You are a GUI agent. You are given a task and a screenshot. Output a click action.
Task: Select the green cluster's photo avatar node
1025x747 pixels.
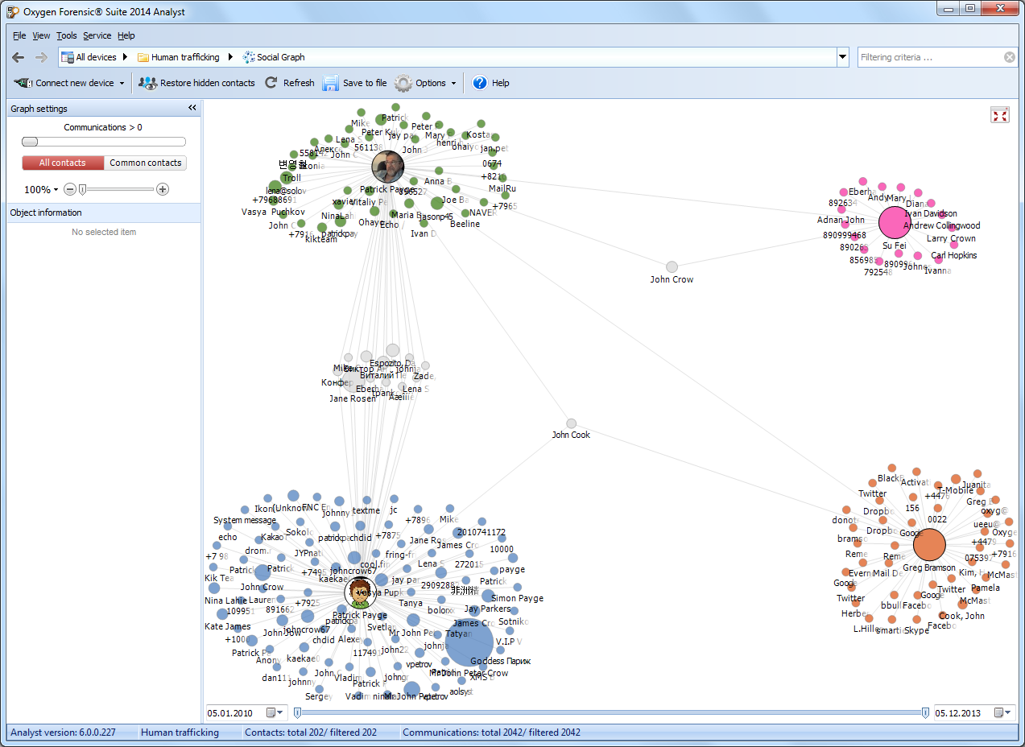pyautogui.click(x=388, y=167)
